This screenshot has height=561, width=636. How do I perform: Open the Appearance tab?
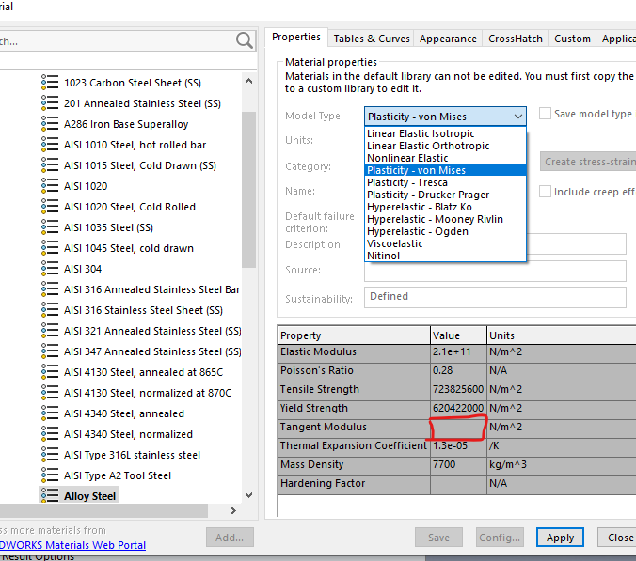(x=448, y=39)
